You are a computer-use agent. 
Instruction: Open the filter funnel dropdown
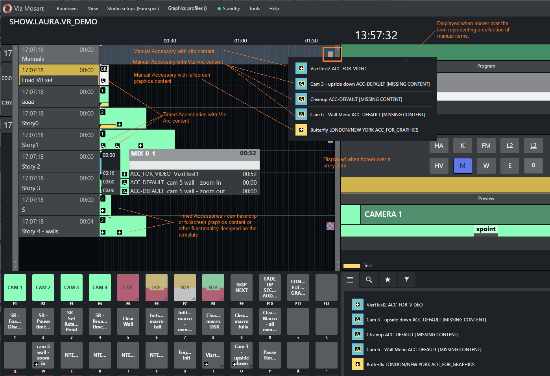click(x=406, y=280)
